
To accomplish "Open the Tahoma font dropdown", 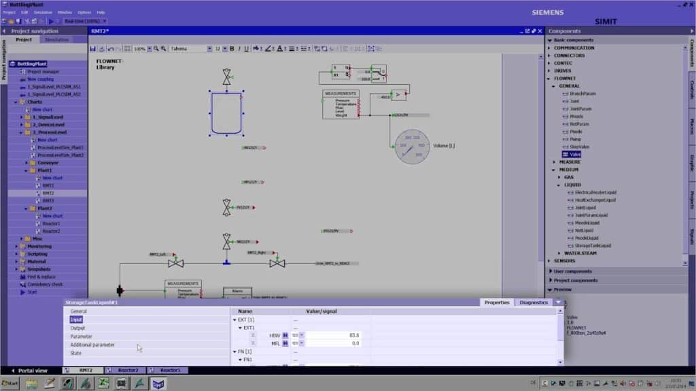I will (x=209, y=49).
